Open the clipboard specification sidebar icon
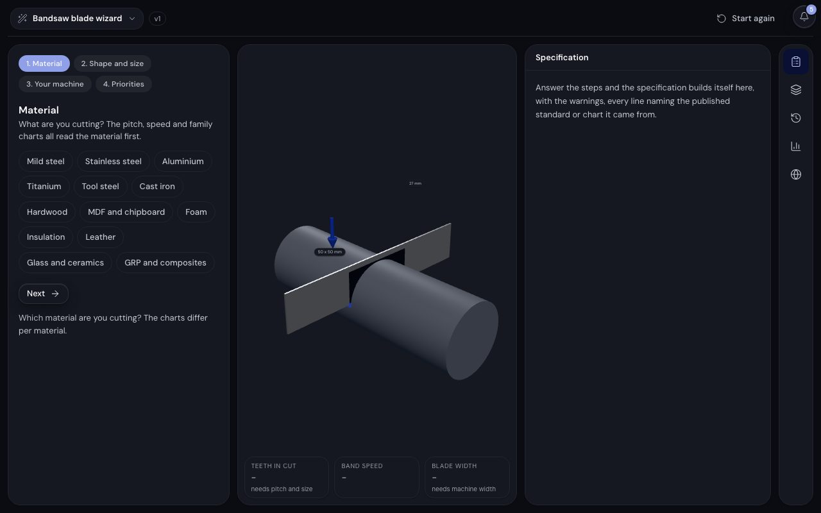The width and height of the screenshot is (821, 513). click(796, 62)
